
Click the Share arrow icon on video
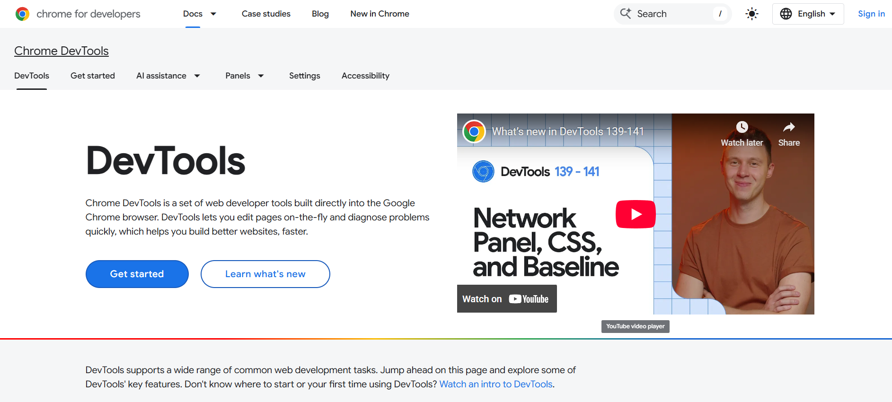click(x=788, y=127)
